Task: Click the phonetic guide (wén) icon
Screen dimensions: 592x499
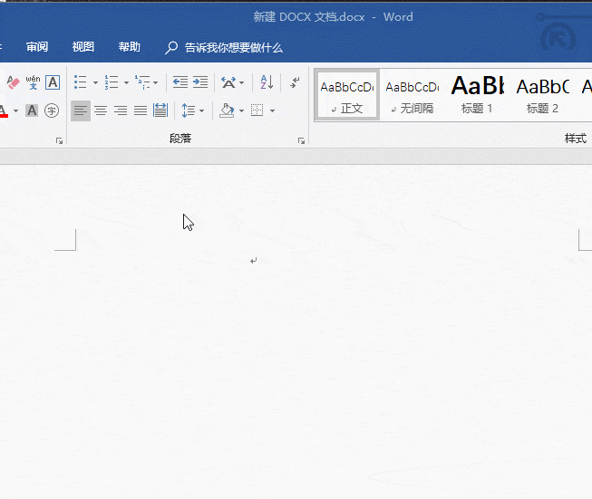Action: pyautogui.click(x=33, y=82)
